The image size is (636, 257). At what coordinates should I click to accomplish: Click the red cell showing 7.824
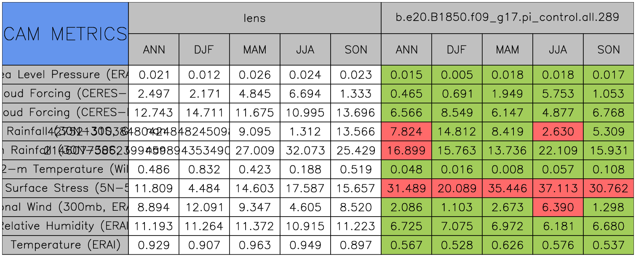(406, 132)
